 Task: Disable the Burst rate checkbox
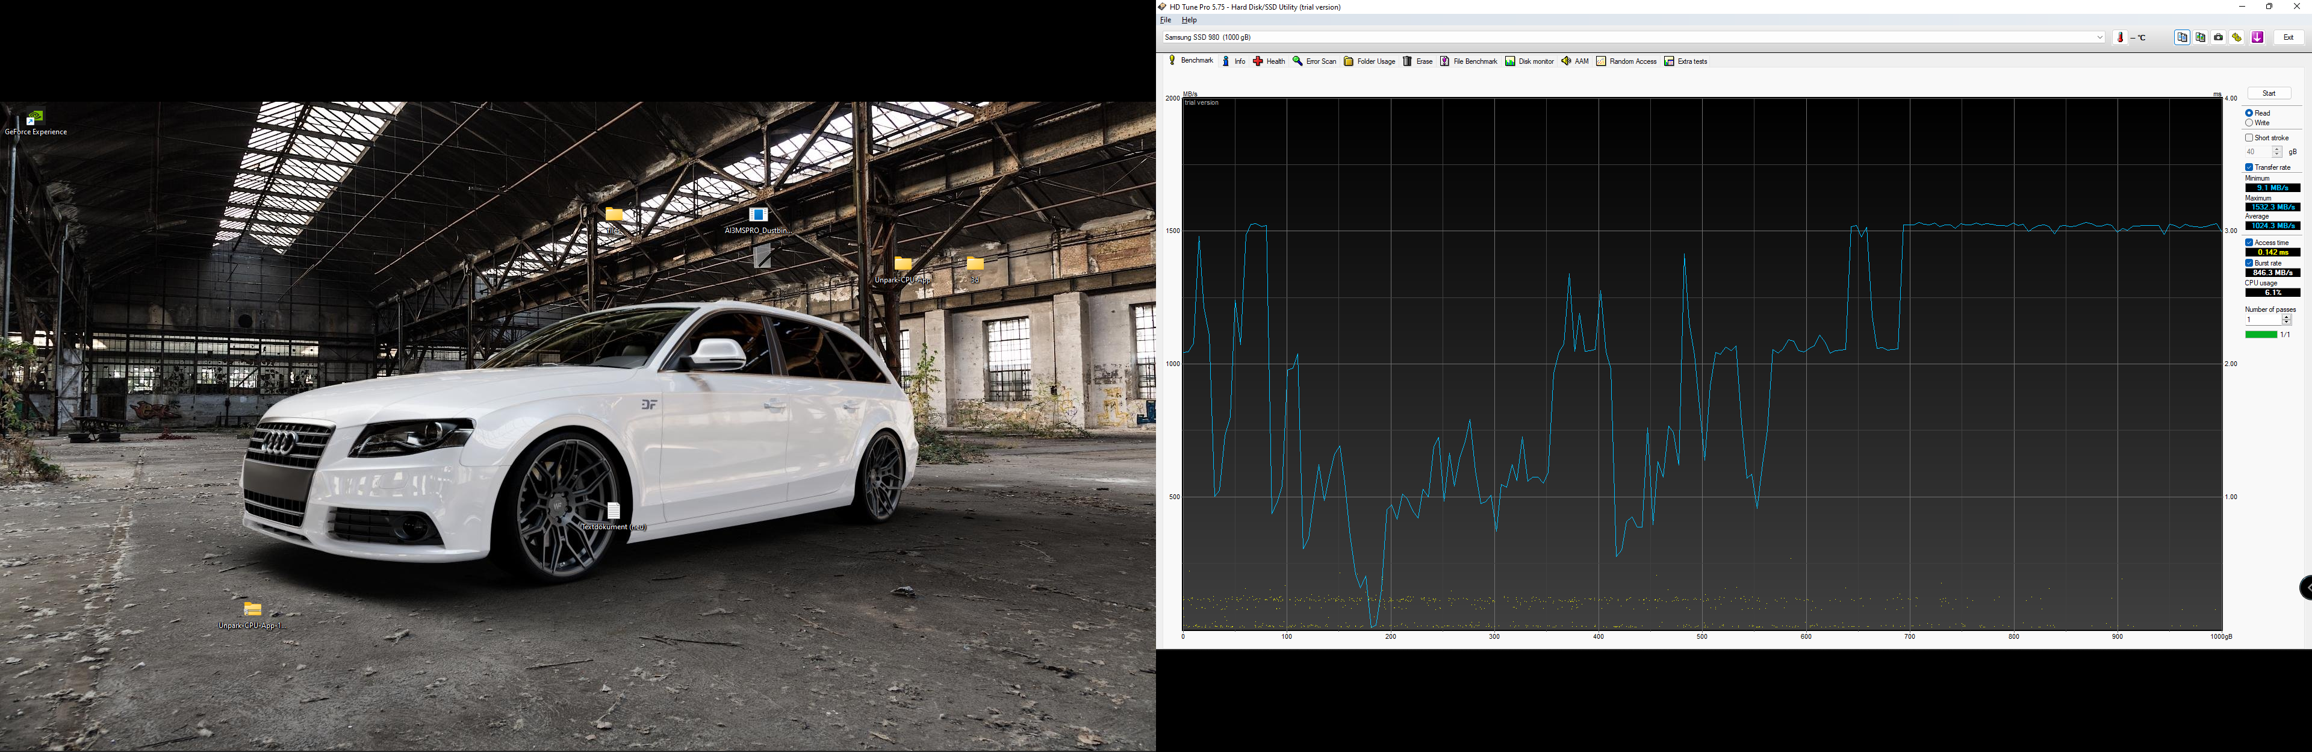pos(2249,263)
